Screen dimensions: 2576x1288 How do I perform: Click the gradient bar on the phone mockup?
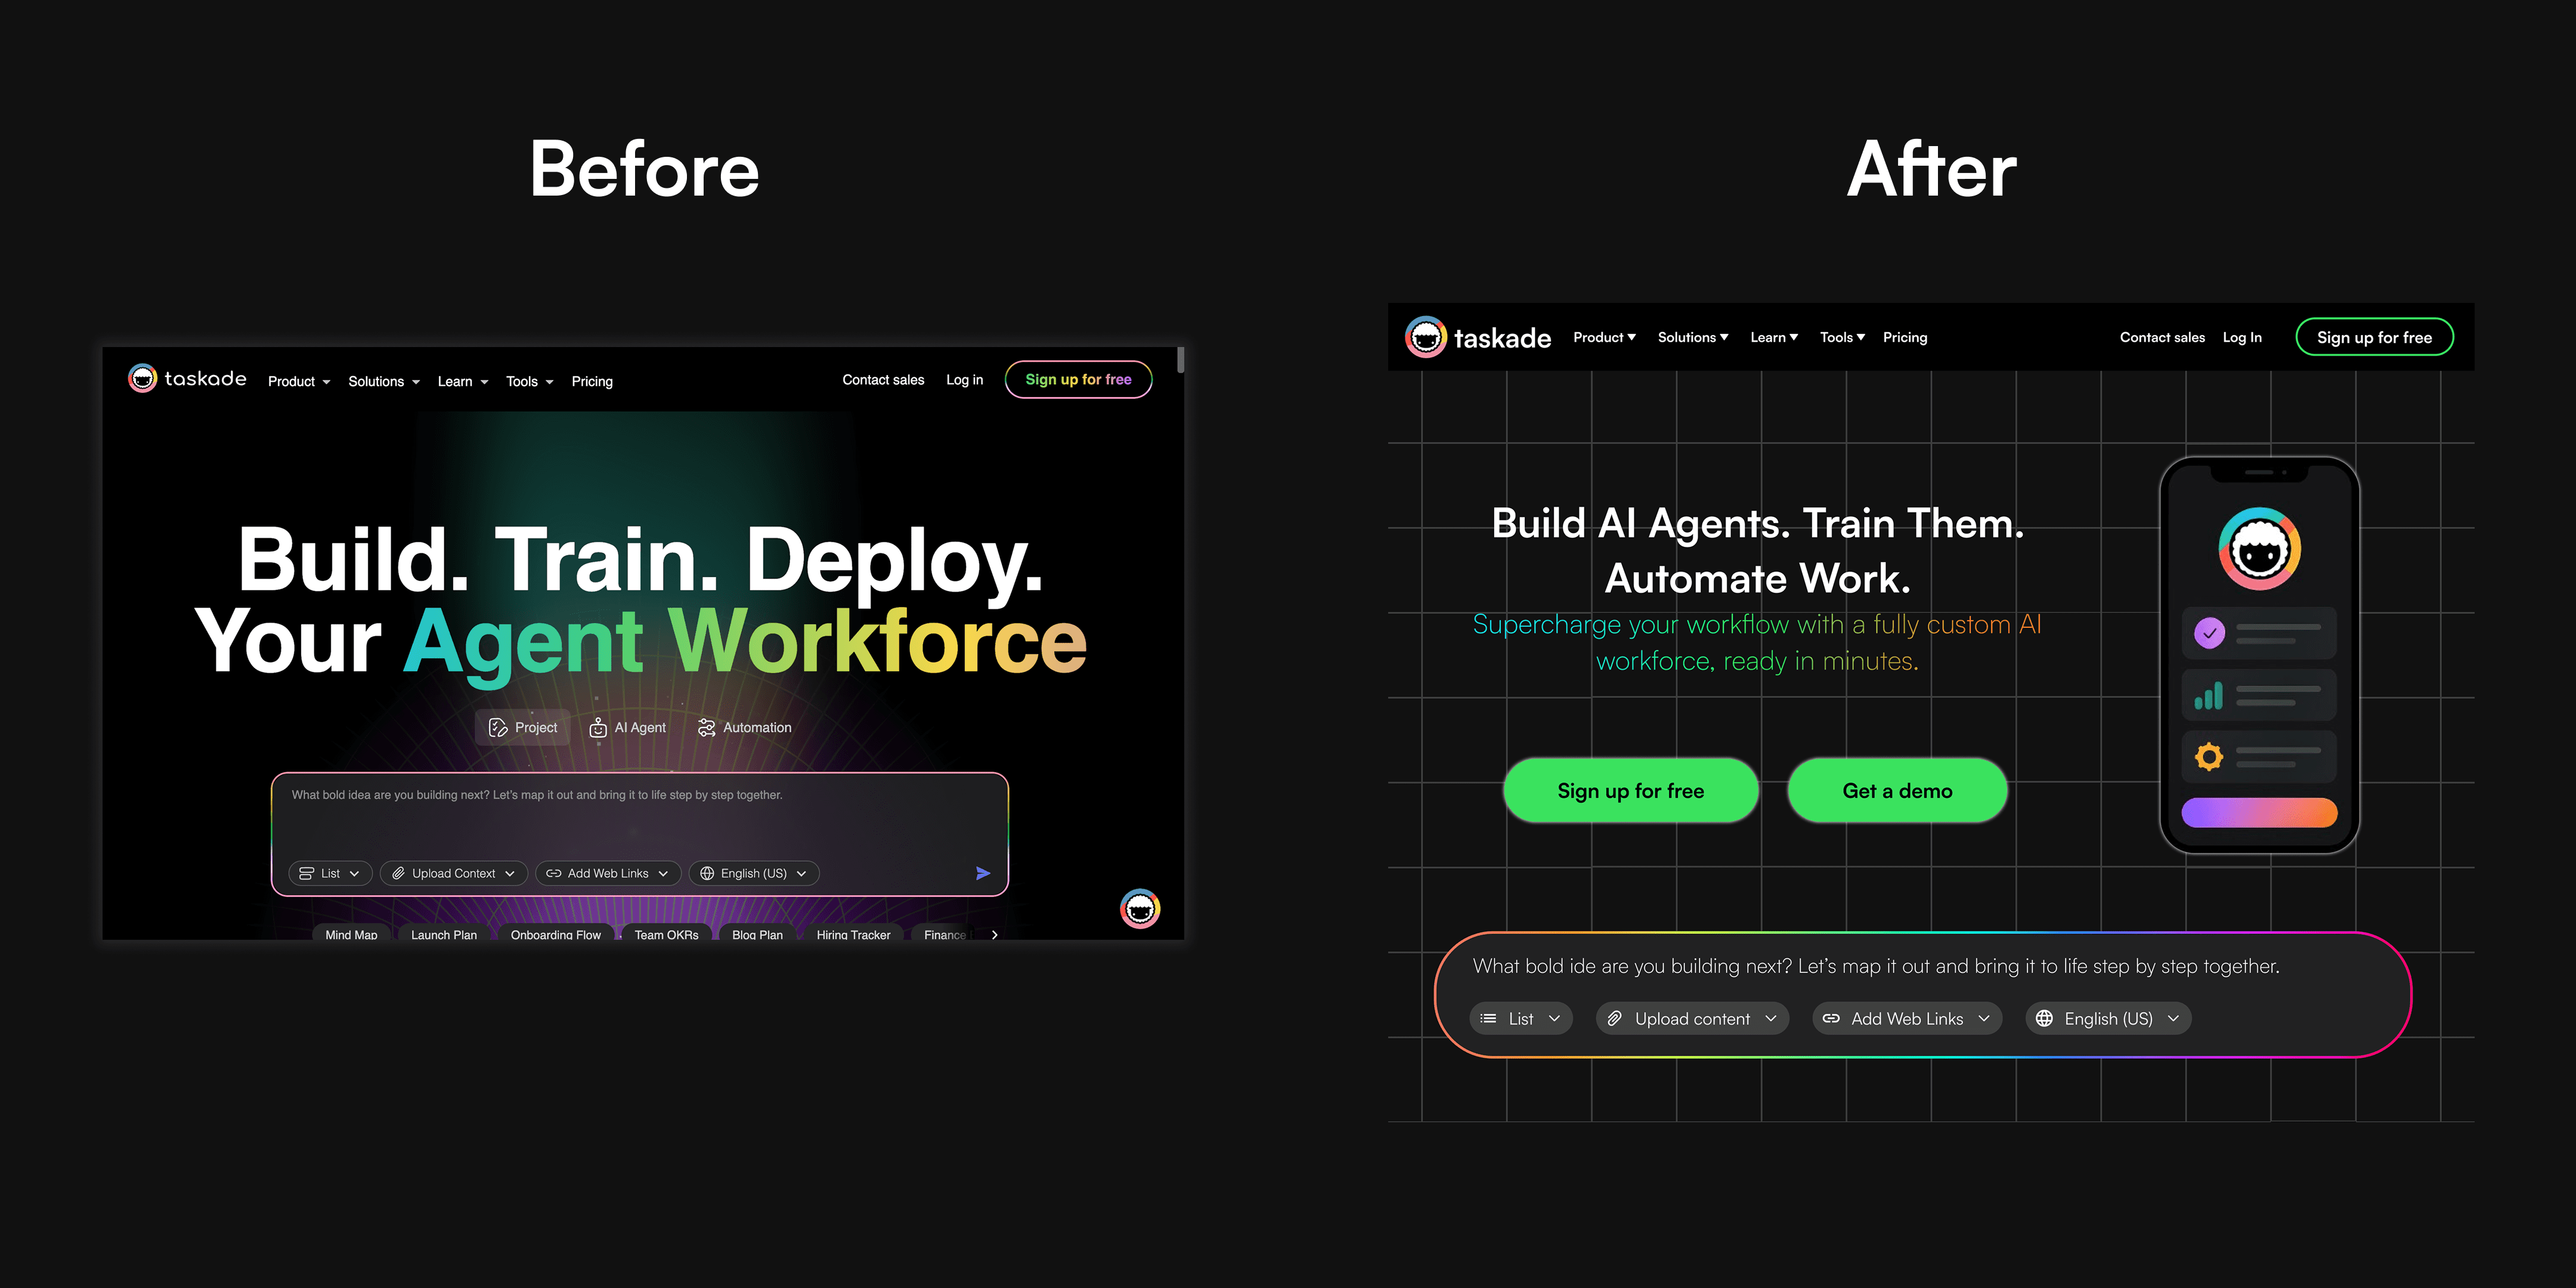(2259, 813)
